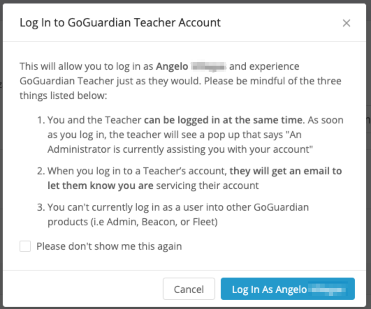Click the 'This will allow you to log in as' text
This screenshot has width=371, height=309.
point(86,66)
